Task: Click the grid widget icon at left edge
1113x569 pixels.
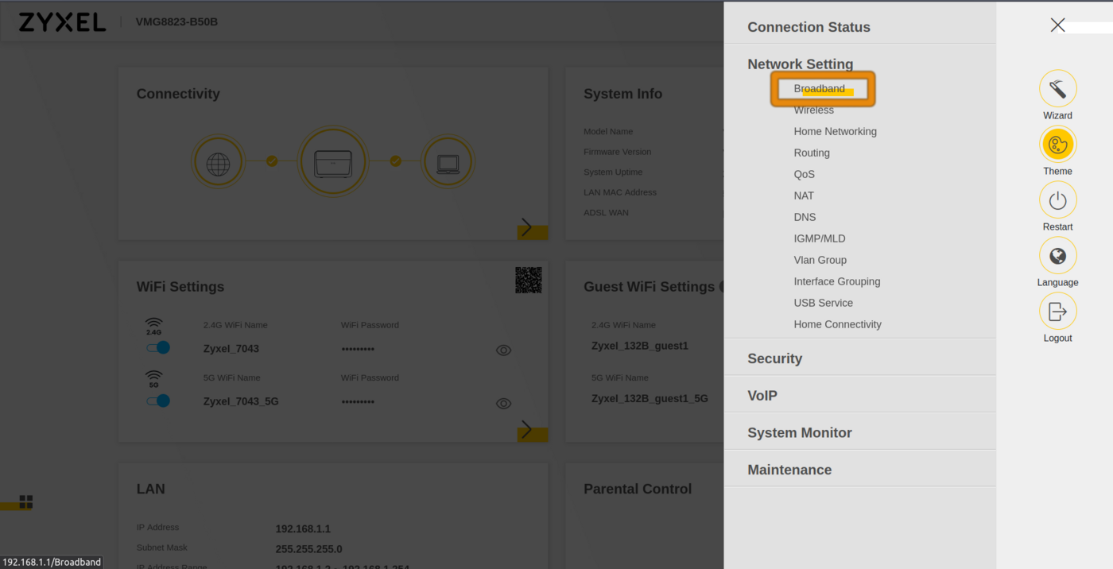Action: [26, 501]
